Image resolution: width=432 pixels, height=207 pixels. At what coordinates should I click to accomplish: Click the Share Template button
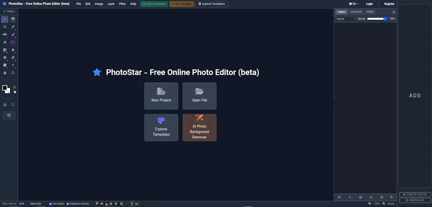pos(154,4)
